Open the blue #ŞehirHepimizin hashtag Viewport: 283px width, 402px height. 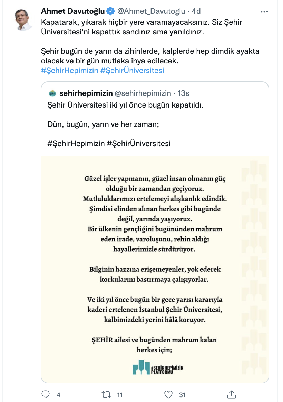pyautogui.click(x=69, y=70)
